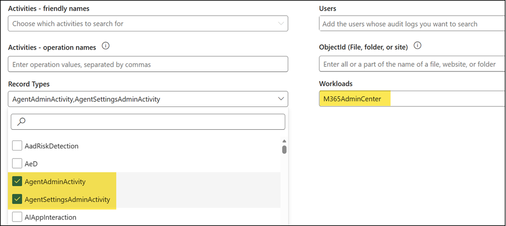The width and height of the screenshot is (506, 226).
Task: Focus the Users input field
Action: coord(412,24)
